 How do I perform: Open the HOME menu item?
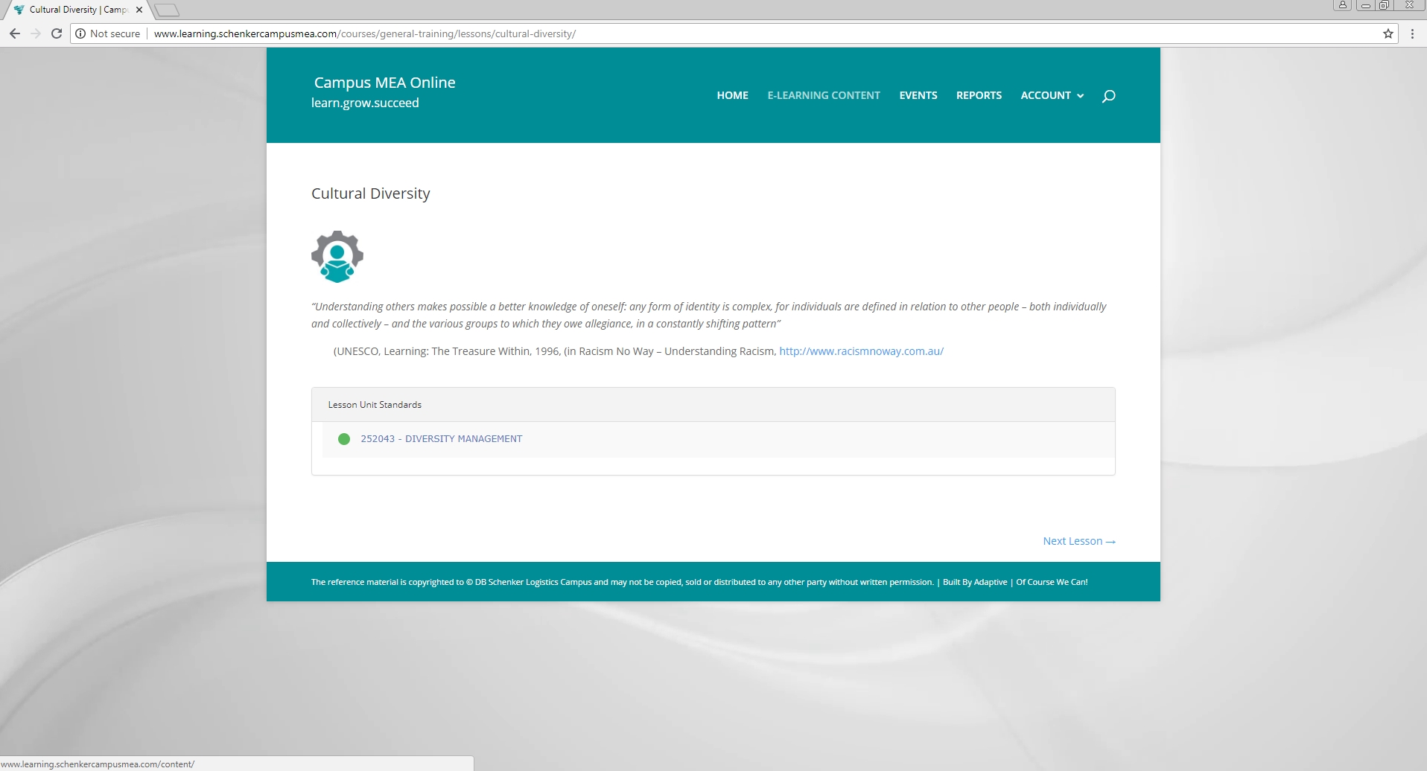coord(732,95)
